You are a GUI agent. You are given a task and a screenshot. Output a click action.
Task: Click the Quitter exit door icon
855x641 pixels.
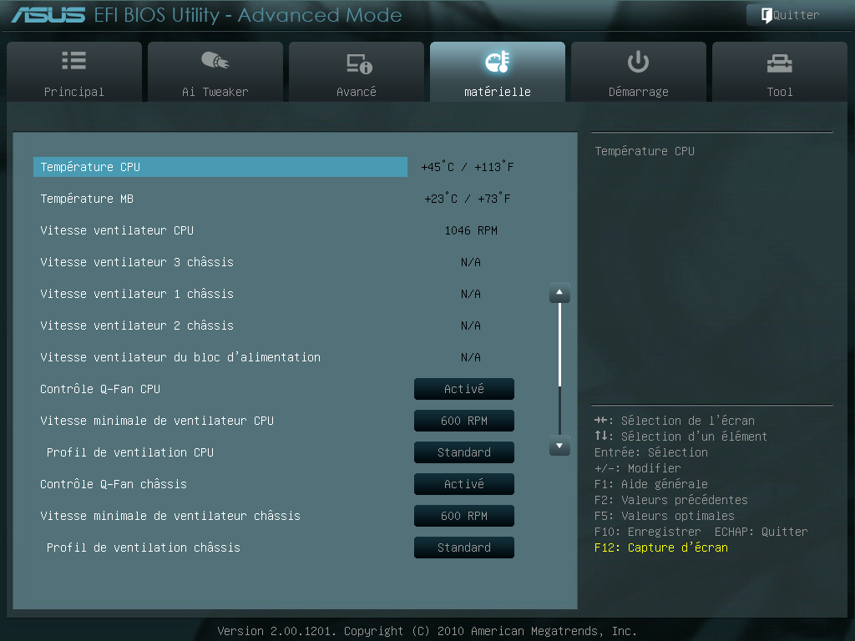[x=766, y=15]
